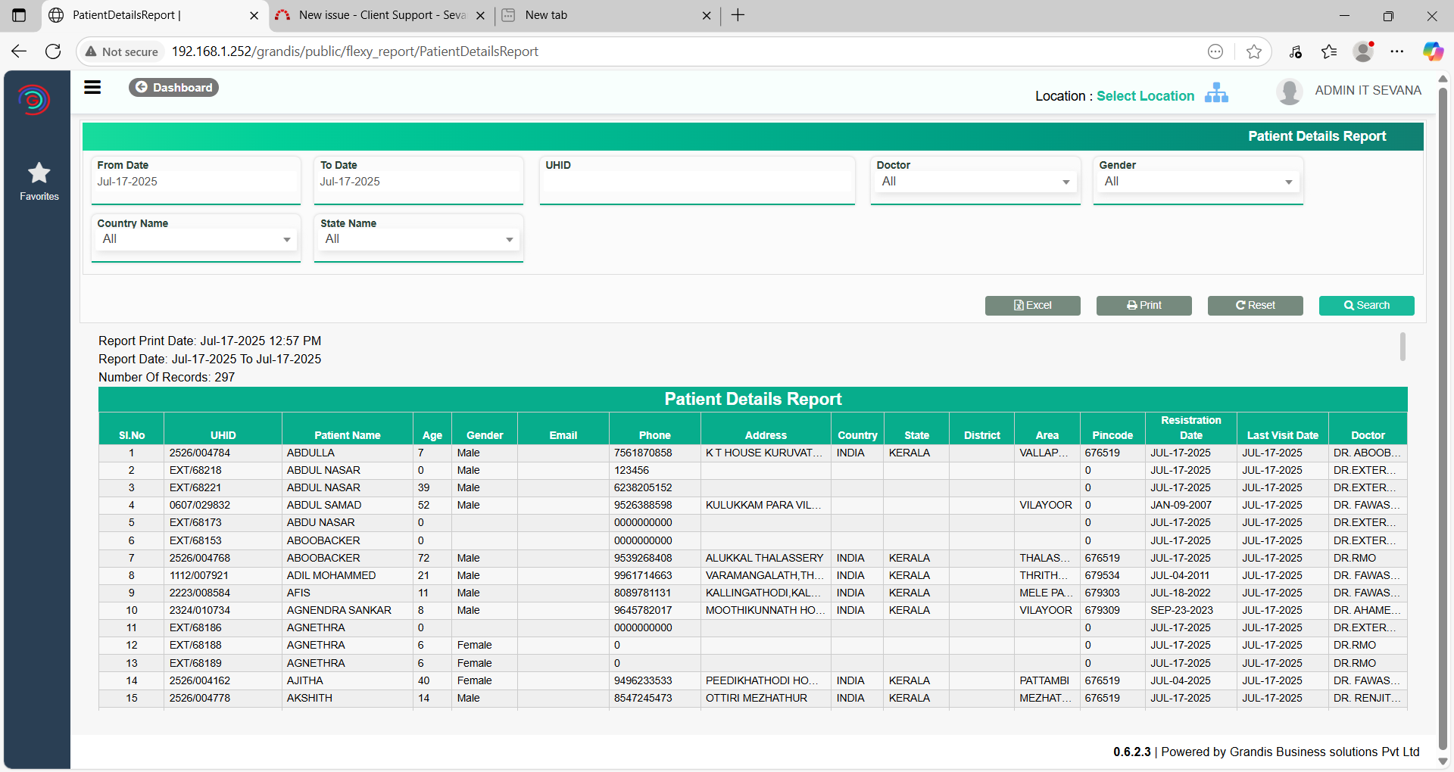The image size is (1454, 772).
Task: Open the State Name dropdown
Action: pyautogui.click(x=419, y=239)
